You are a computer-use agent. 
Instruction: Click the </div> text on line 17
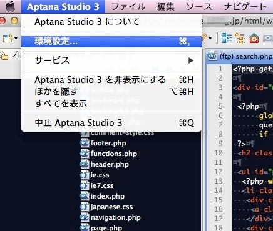[x=259, y=219]
